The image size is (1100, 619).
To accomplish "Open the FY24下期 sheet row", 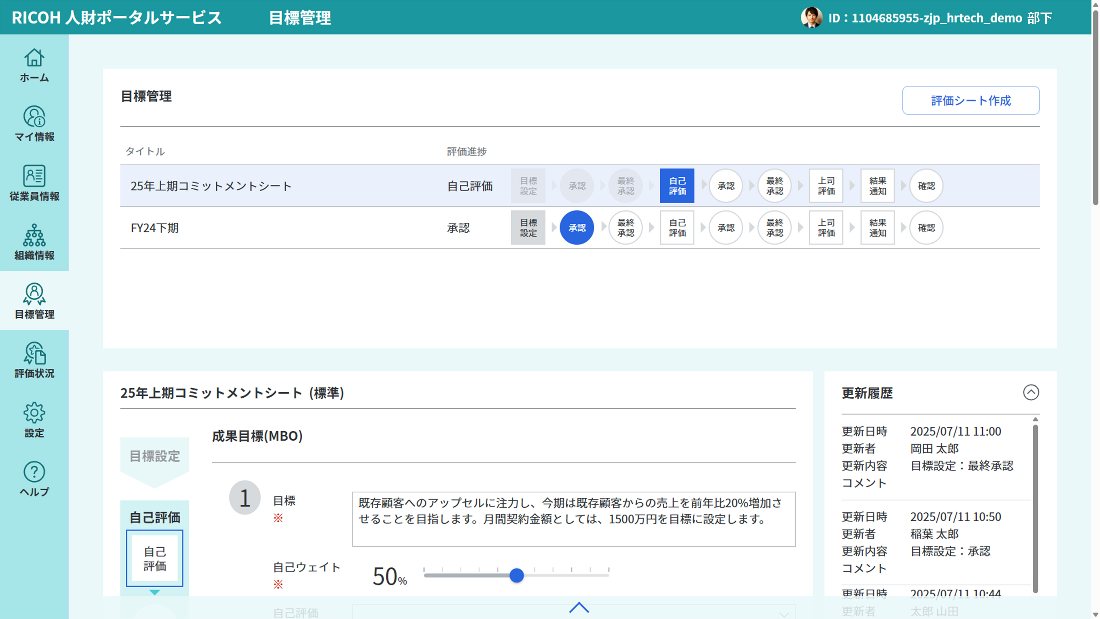I will (x=155, y=228).
